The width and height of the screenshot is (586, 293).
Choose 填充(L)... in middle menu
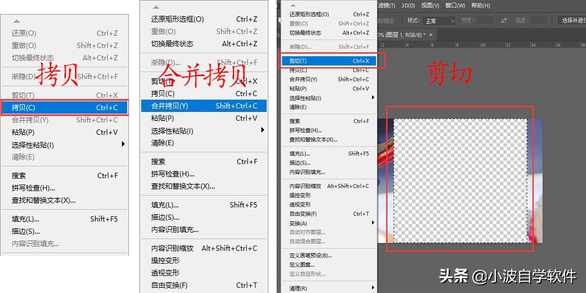coord(204,205)
